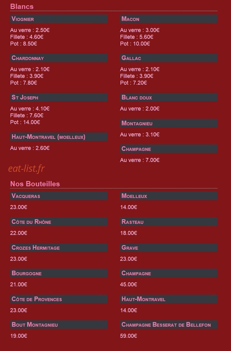The width and height of the screenshot is (231, 351).
Task: Open the Gallac wine entry
Action: tap(169, 58)
